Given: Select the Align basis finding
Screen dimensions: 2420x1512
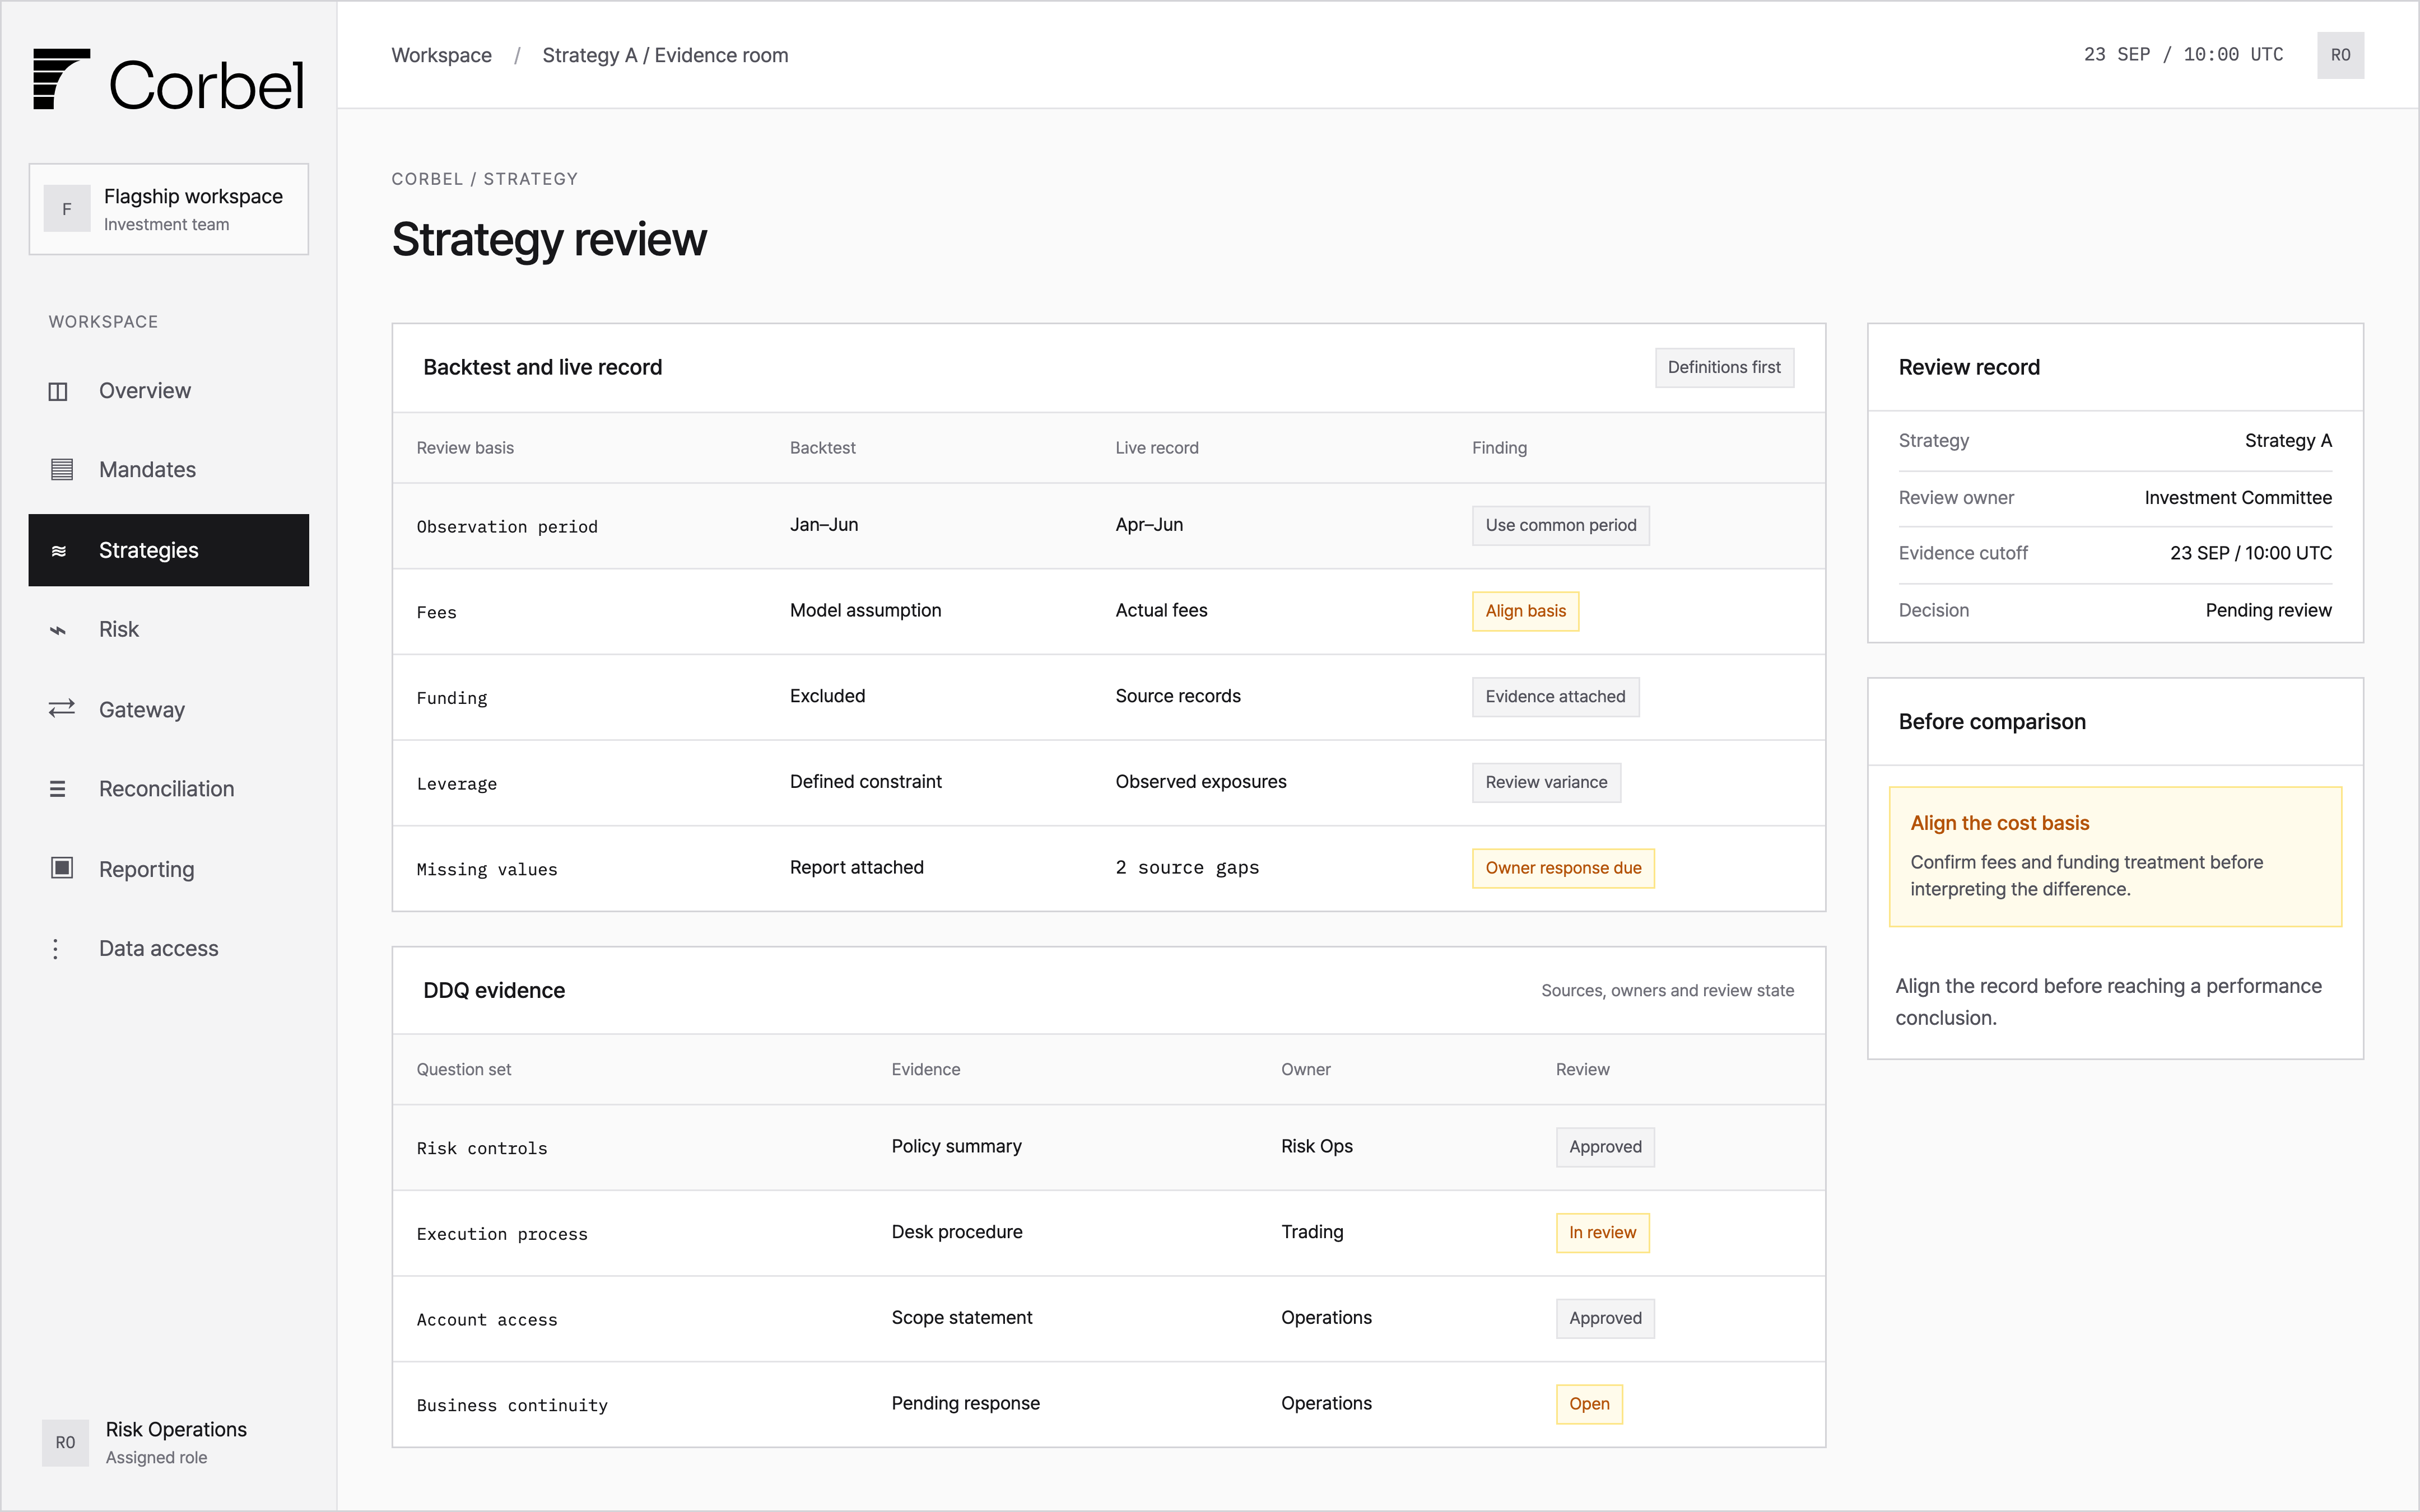Looking at the screenshot, I should 1525,611.
